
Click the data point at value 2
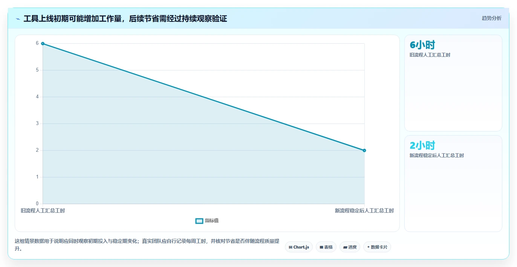tap(364, 150)
